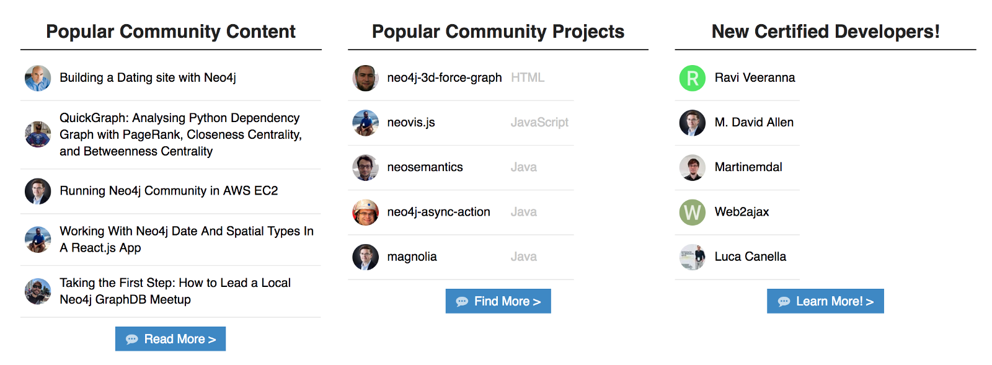This screenshot has width=992, height=365.
Task: Click avatar beside Building a Dating site article
Action: (x=38, y=78)
